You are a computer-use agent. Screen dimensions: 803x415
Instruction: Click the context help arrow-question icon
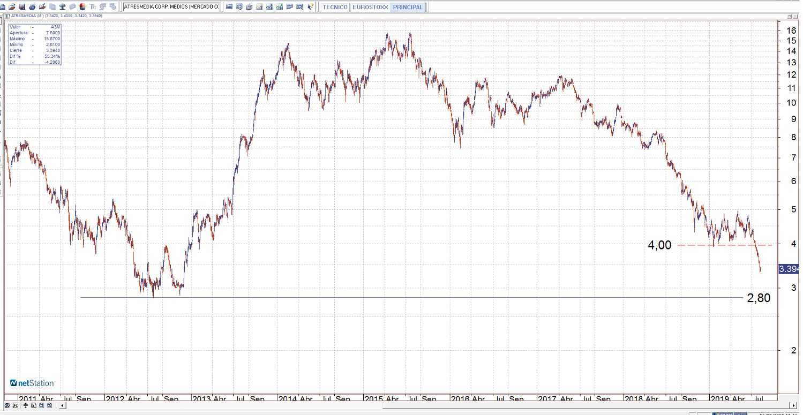point(310,7)
